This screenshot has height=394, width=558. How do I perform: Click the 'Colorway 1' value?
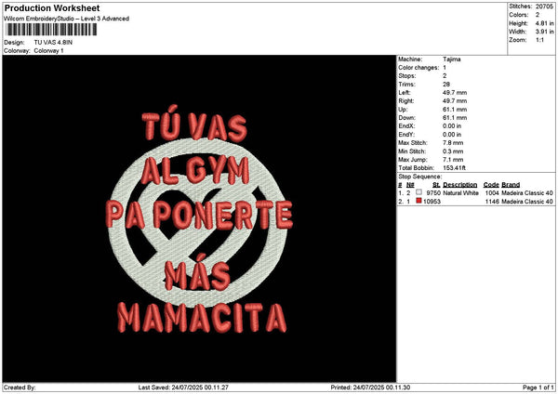point(48,51)
